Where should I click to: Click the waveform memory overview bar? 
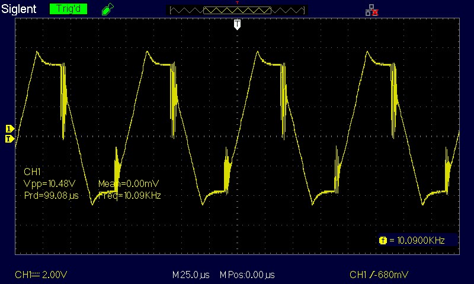[x=237, y=11]
